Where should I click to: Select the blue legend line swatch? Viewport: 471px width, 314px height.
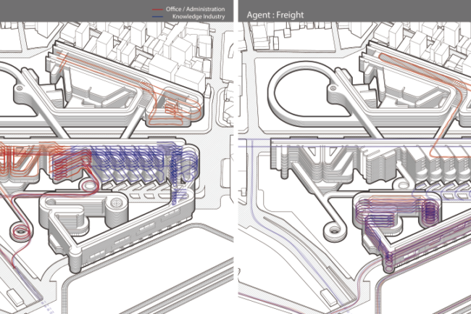pos(157,15)
